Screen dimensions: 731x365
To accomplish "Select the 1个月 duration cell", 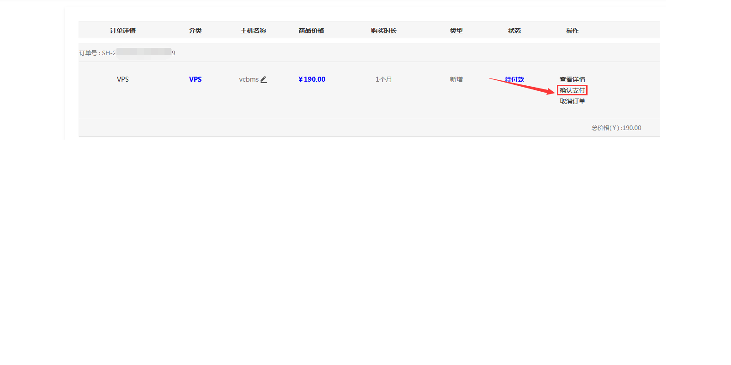I will pos(384,79).
